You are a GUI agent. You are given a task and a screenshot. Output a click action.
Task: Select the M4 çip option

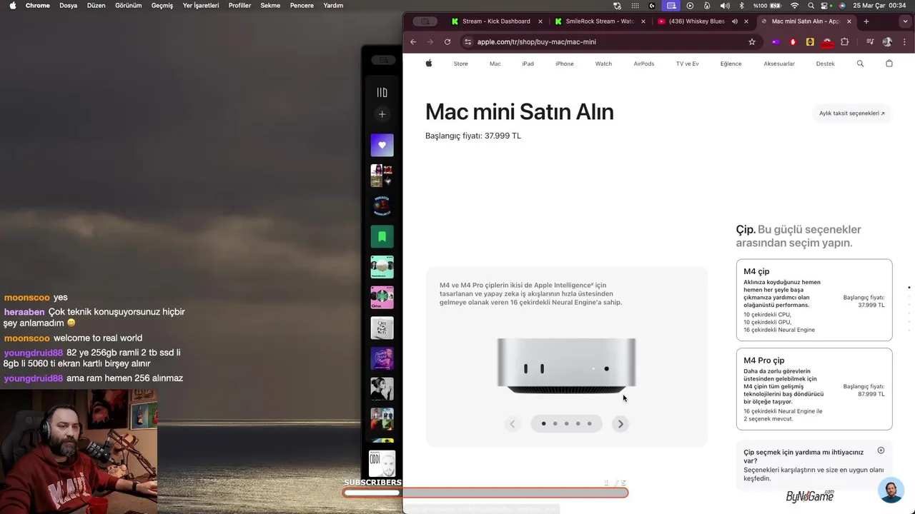tap(814, 301)
